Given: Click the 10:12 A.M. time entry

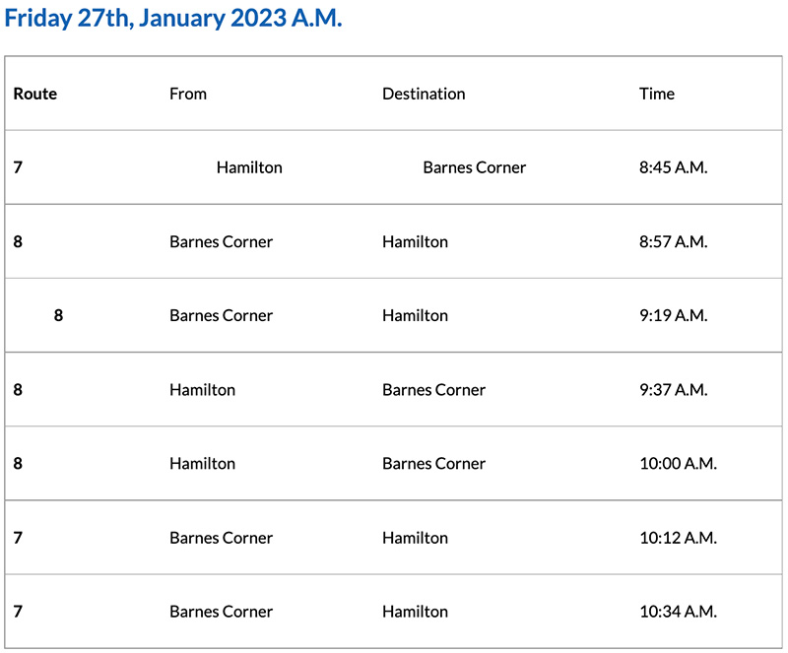Looking at the screenshot, I should (678, 538).
